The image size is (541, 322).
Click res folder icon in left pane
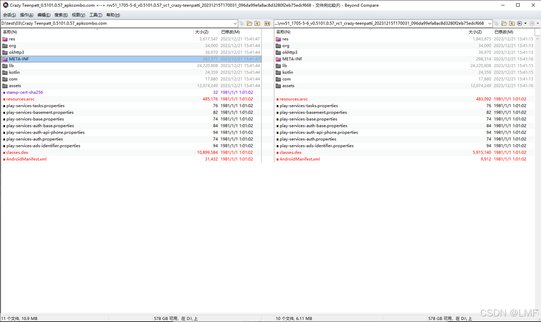[5, 39]
